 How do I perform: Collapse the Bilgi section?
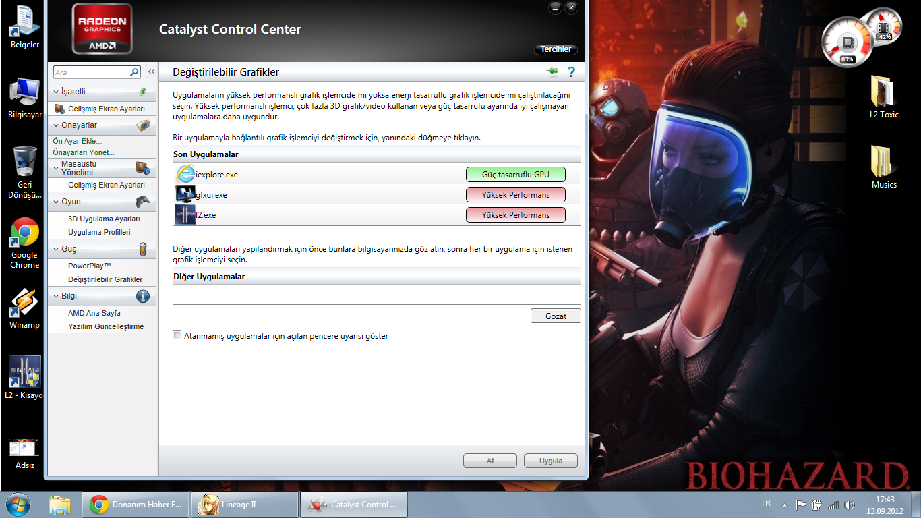tap(57, 296)
